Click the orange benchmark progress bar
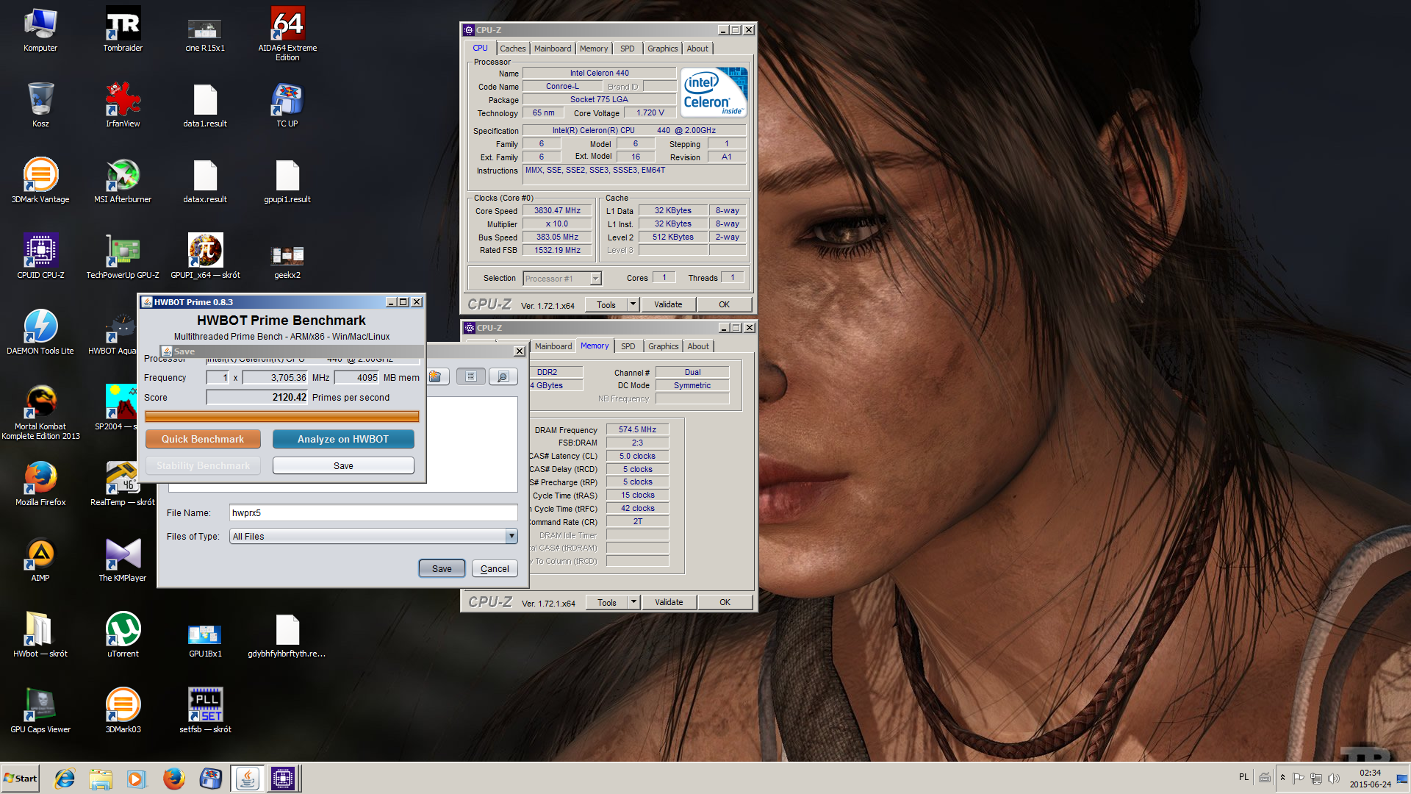 pos(282,416)
